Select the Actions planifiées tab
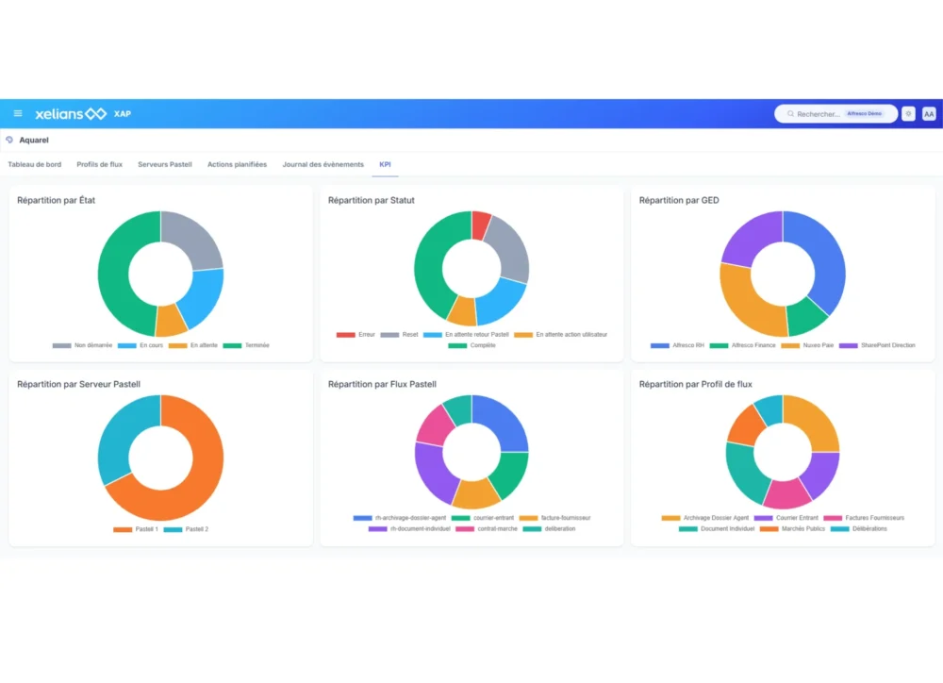 (x=237, y=164)
